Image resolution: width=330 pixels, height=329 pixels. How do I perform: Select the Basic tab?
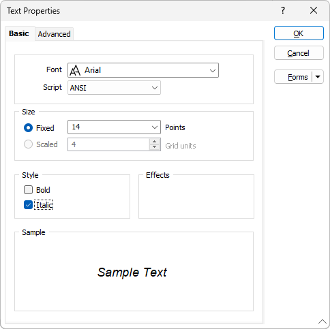pyautogui.click(x=19, y=33)
